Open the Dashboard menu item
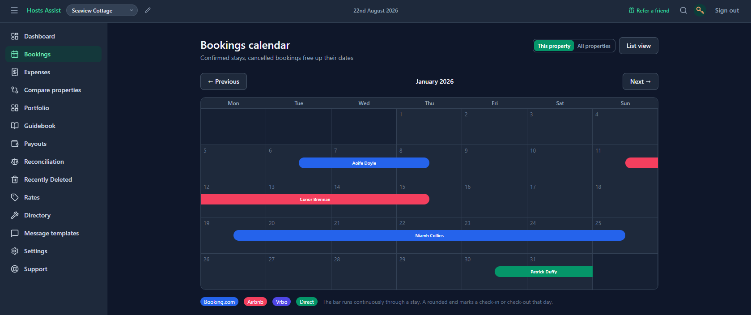Viewport: 751px width, 315px height. pyautogui.click(x=54, y=36)
